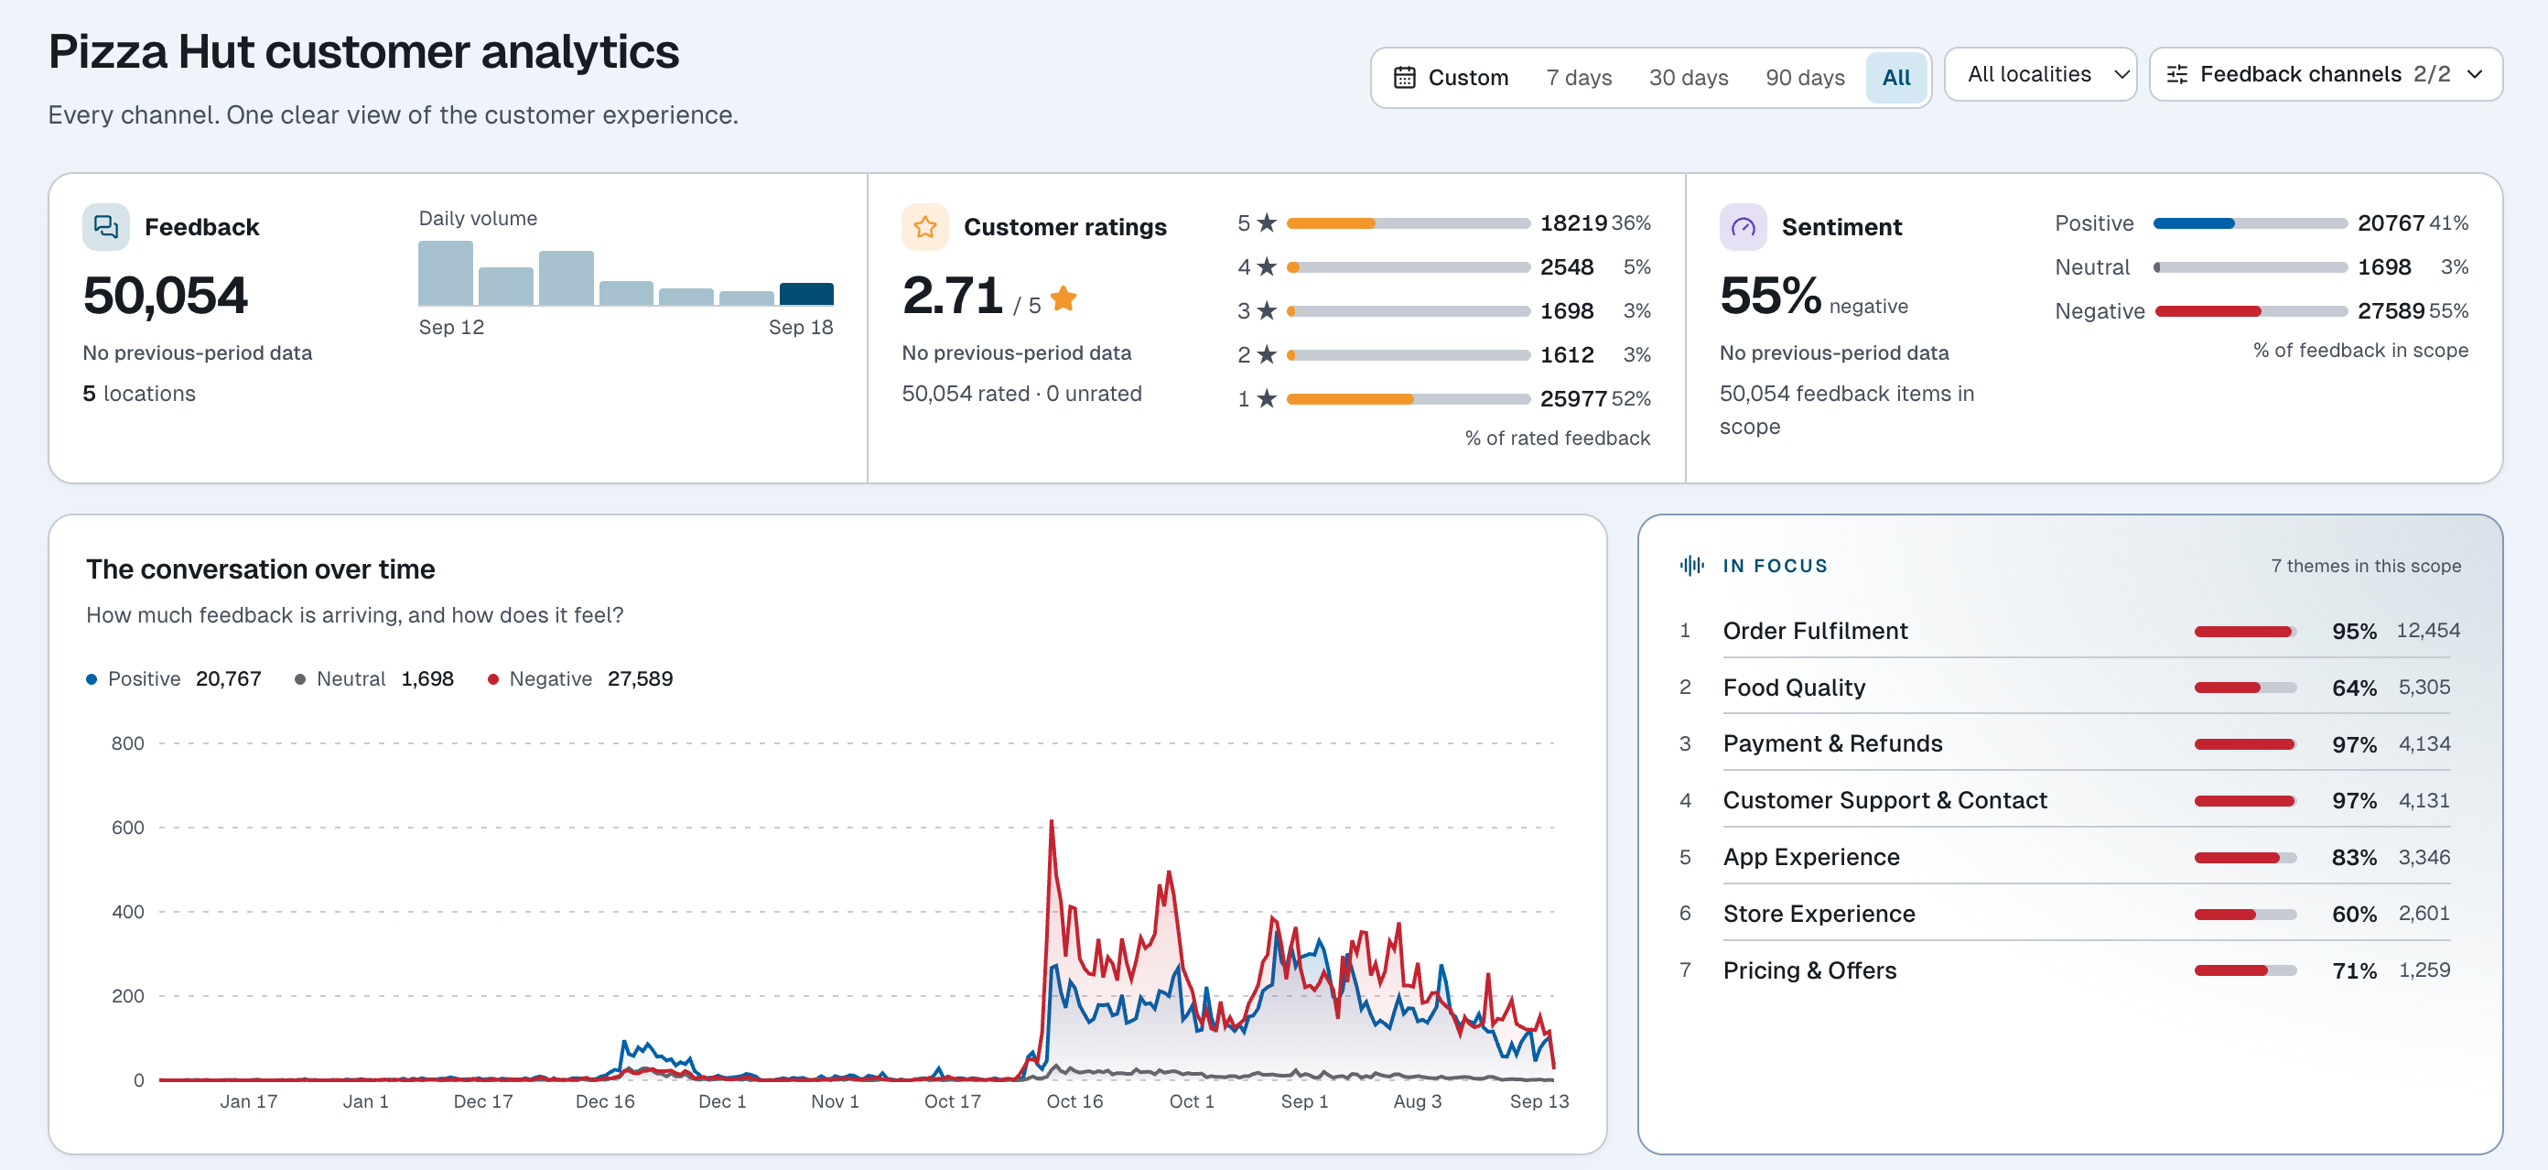
Task: Click the Feedback chat bubbles icon
Action: pyautogui.click(x=106, y=226)
